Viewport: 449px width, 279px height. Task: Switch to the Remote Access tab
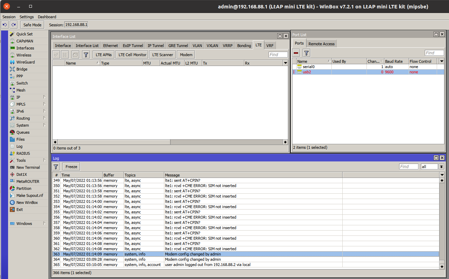(322, 44)
